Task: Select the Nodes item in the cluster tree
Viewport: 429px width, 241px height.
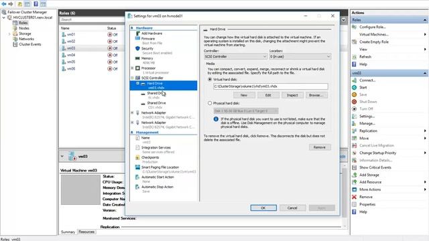Action: point(24,28)
